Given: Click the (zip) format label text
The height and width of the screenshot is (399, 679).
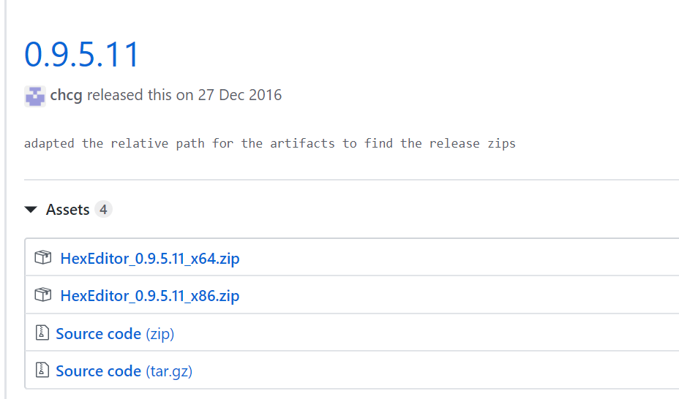Looking at the screenshot, I should coord(160,334).
